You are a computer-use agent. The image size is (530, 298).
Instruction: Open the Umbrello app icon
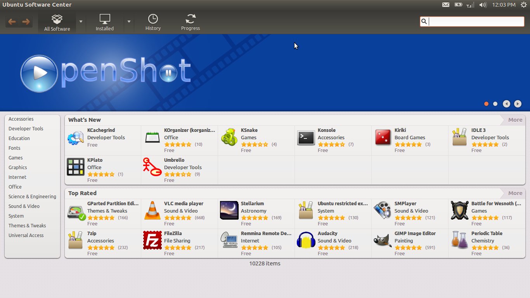152,167
